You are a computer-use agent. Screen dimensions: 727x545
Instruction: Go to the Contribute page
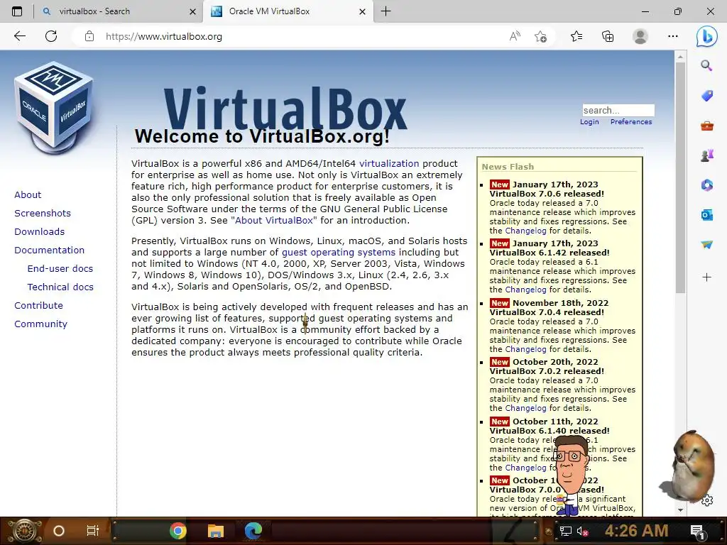[x=38, y=305]
